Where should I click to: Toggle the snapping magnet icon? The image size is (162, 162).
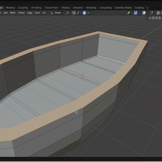pos(74,13)
